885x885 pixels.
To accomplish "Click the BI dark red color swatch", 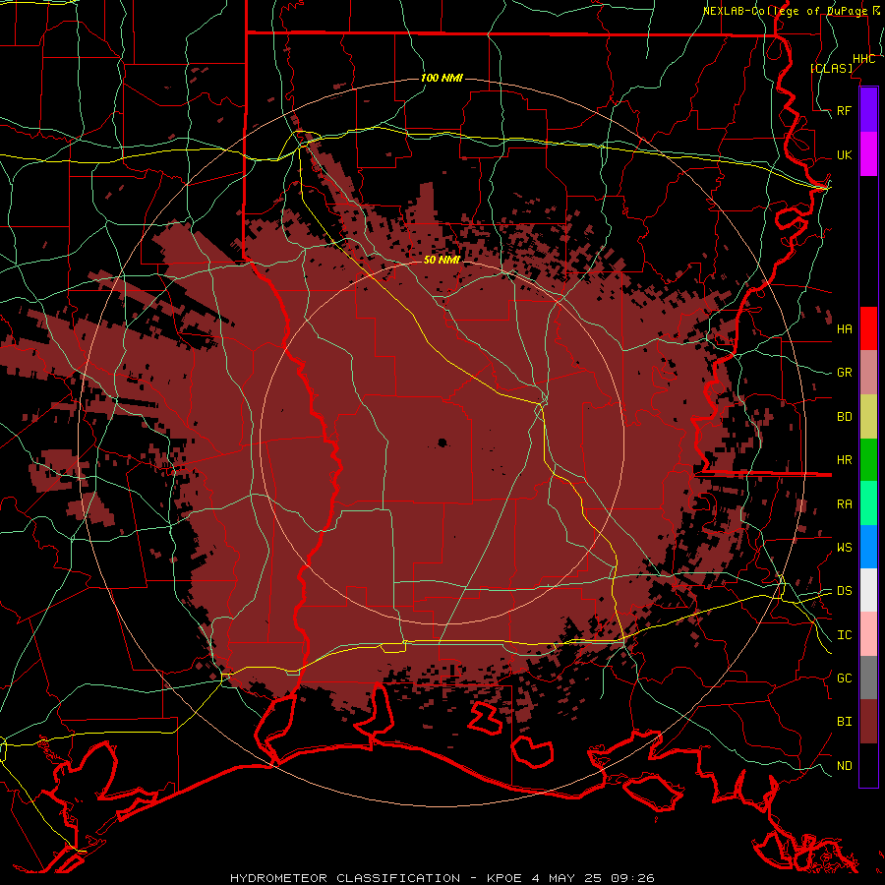I will click(x=868, y=722).
